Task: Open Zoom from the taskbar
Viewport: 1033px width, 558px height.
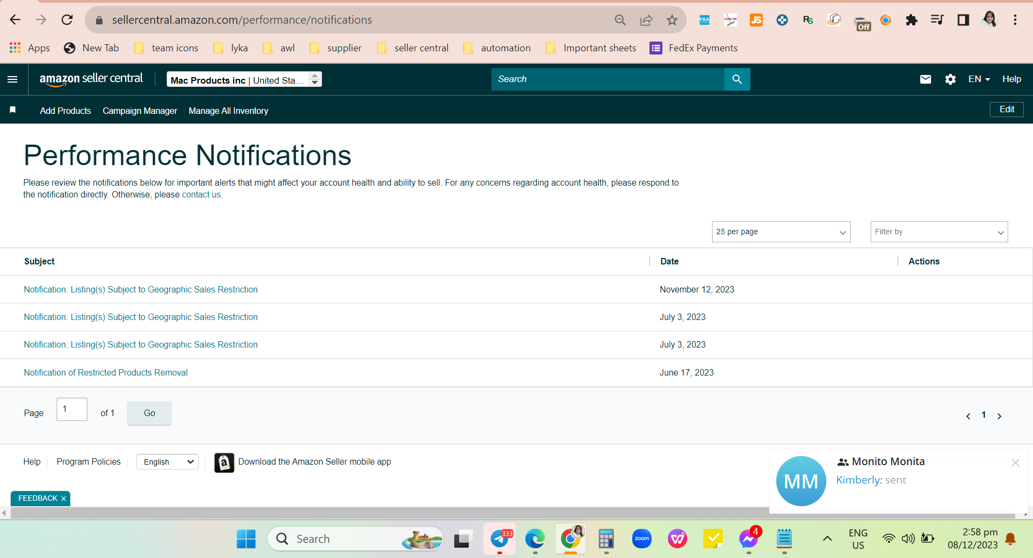Action: (x=642, y=539)
